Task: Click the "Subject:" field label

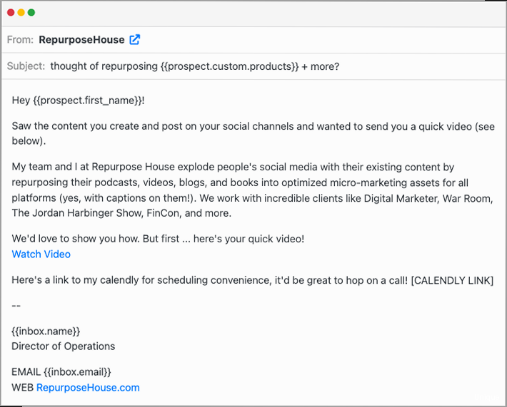Action: coord(26,66)
